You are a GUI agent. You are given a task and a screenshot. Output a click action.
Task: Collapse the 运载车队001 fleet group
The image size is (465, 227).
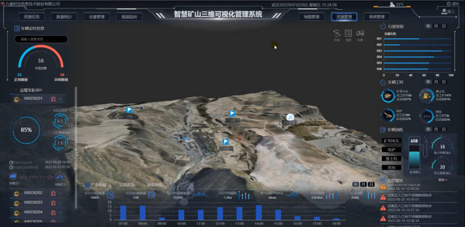(16, 90)
